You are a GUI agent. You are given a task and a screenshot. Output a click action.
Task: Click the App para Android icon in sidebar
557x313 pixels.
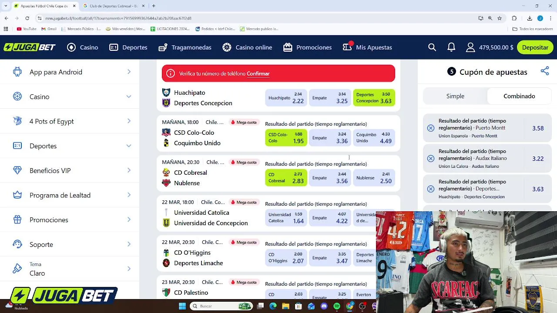tap(17, 72)
